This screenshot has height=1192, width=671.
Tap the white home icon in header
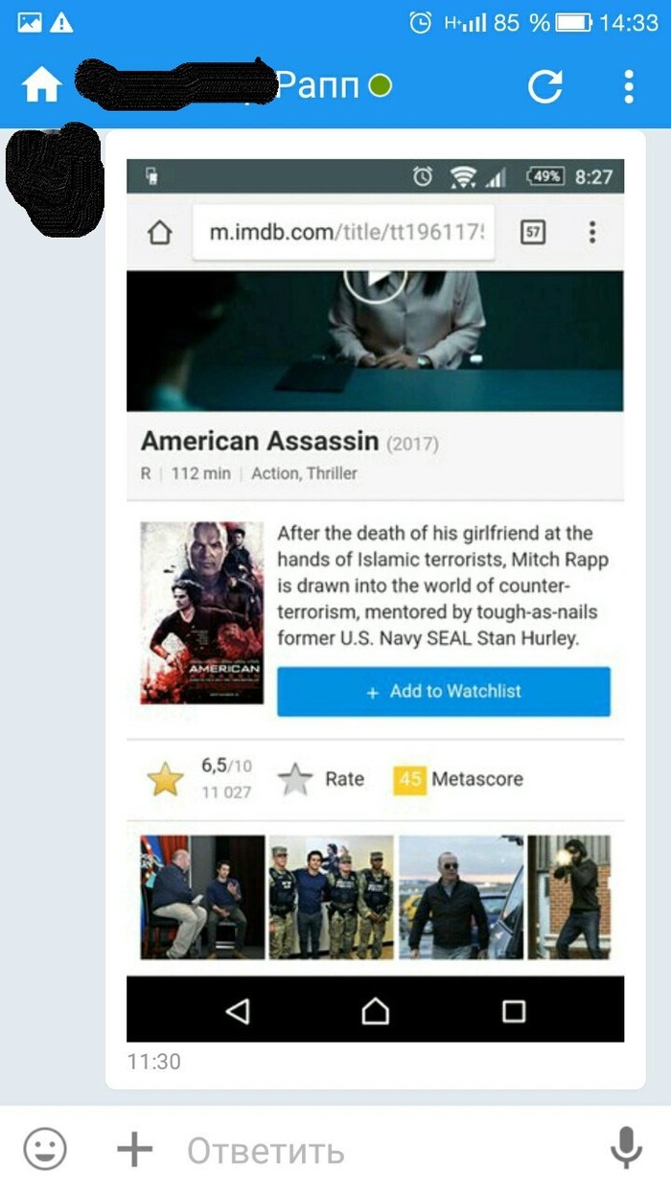click(x=42, y=86)
